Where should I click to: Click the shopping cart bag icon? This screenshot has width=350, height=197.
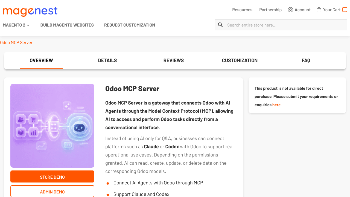pyautogui.click(x=319, y=10)
